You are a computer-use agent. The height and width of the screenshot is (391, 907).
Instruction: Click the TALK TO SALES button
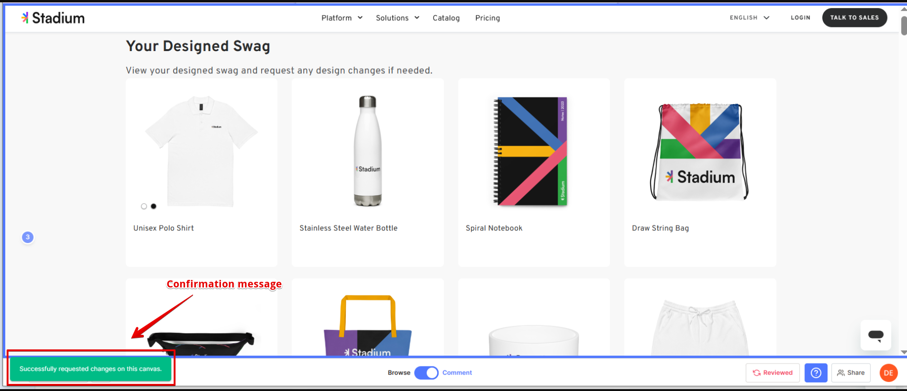tap(854, 17)
